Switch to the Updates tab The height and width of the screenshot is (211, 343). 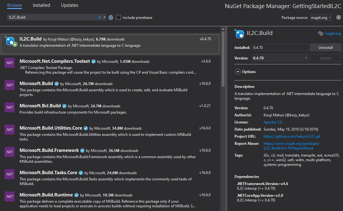[69, 5]
